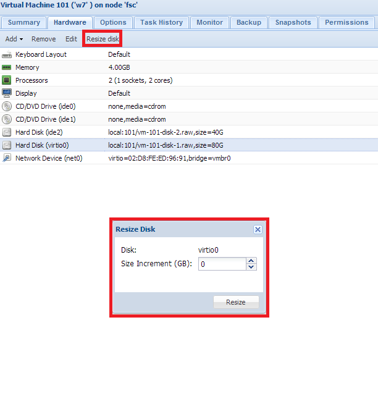
Task: Open the Add dropdown menu
Action: click(14, 39)
